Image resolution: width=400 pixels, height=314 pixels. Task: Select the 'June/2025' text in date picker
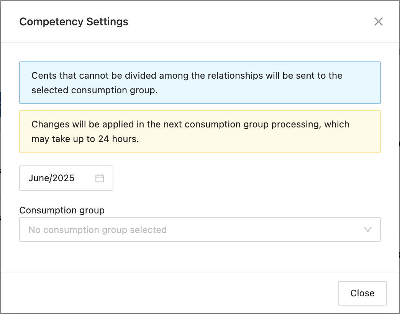click(51, 178)
